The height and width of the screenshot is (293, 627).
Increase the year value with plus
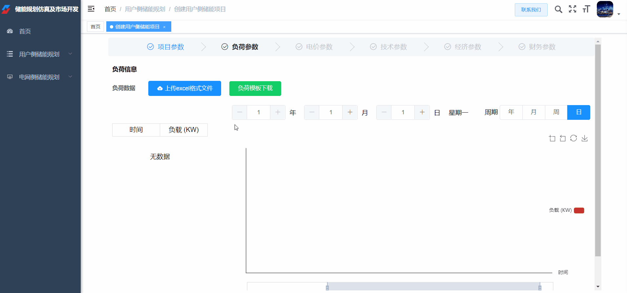tap(278, 112)
